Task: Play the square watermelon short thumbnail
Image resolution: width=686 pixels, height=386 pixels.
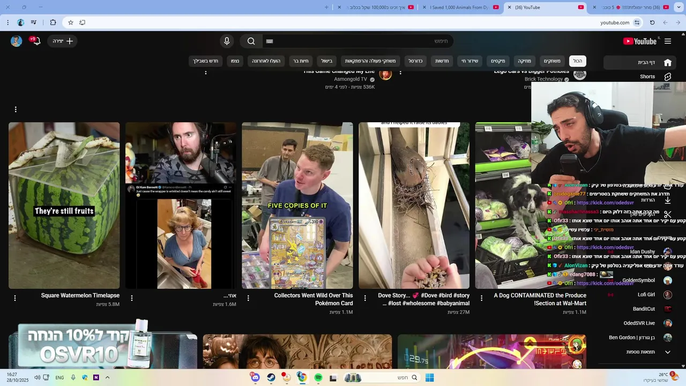Action: pyautogui.click(x=64, y=205)
